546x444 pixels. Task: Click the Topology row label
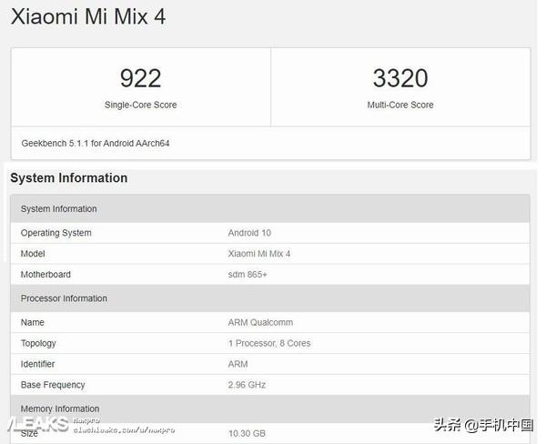point(38,343)
